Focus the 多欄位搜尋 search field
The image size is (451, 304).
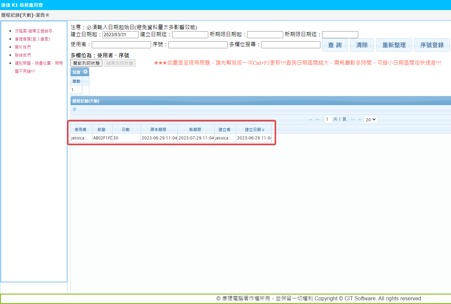[x=291, y=45]
